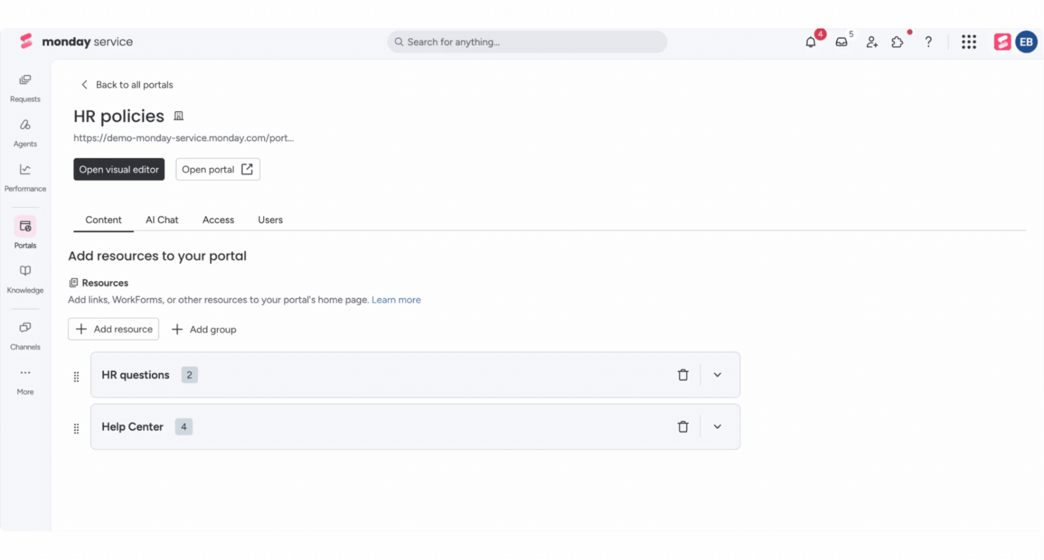The height and width of the screenshot is (560, 1044).
Task: Go to the Agents section
Action: point(25,133)
